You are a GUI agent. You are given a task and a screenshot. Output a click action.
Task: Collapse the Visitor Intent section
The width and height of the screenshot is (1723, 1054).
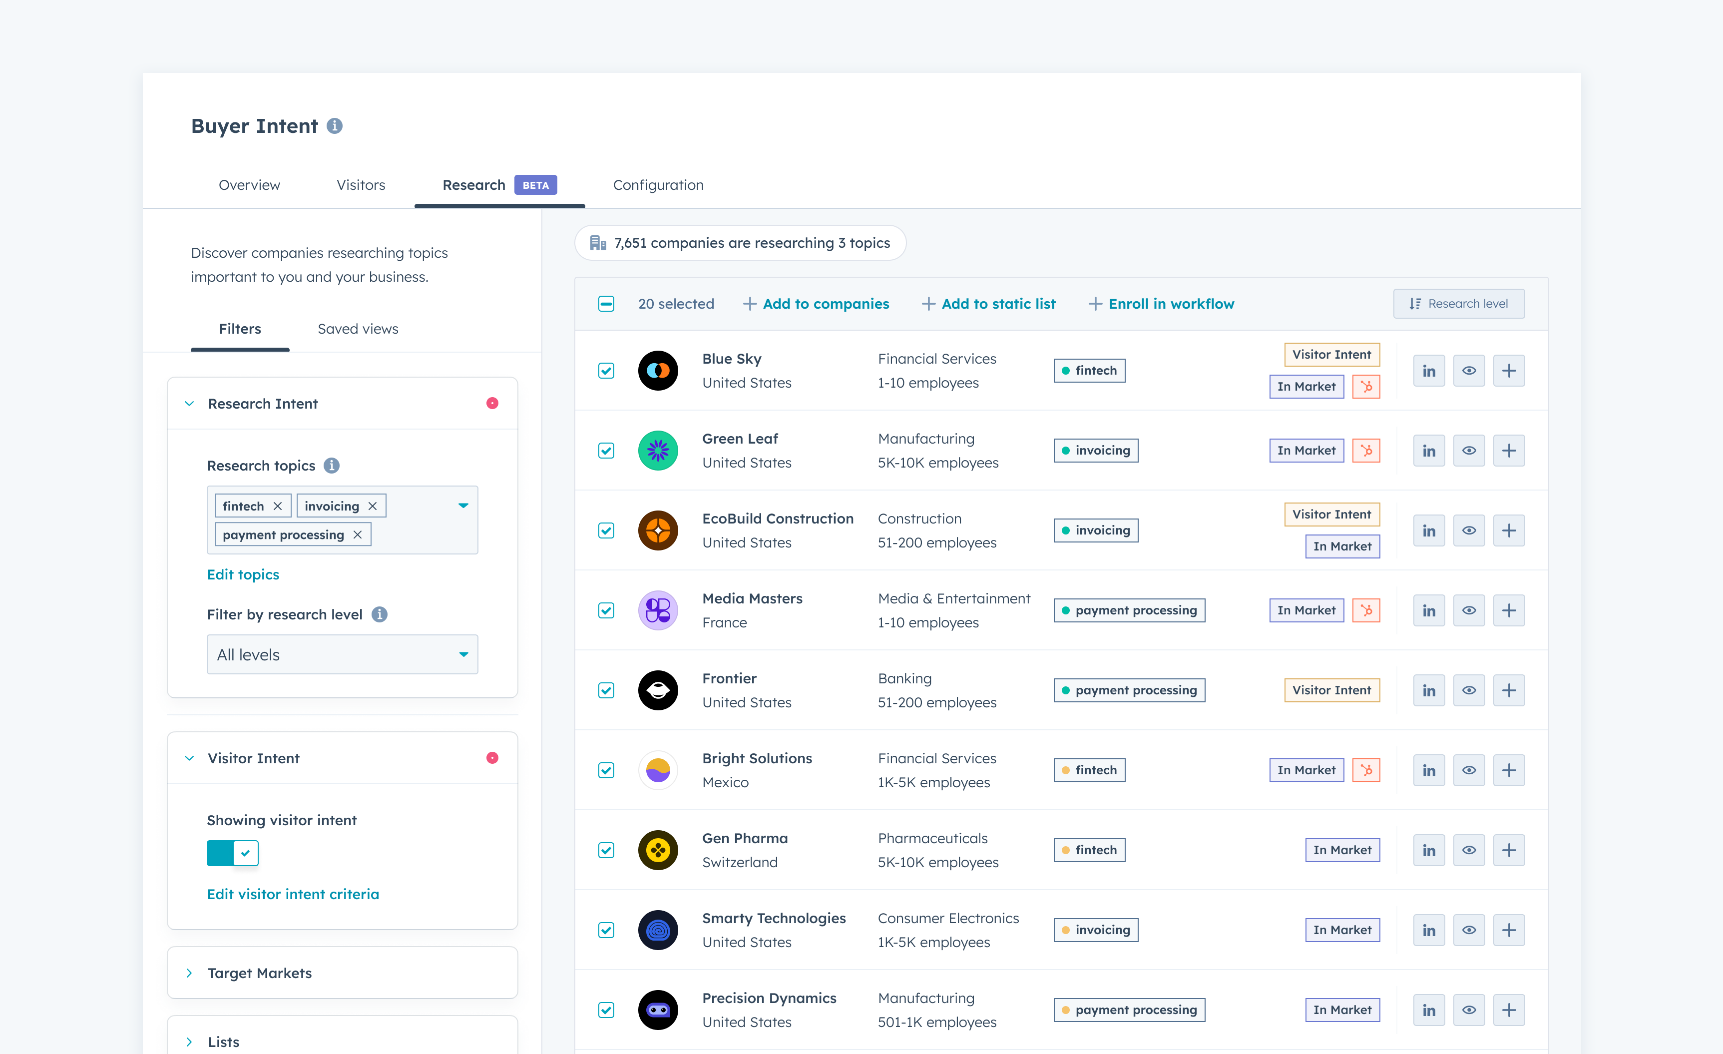[189, 758]
